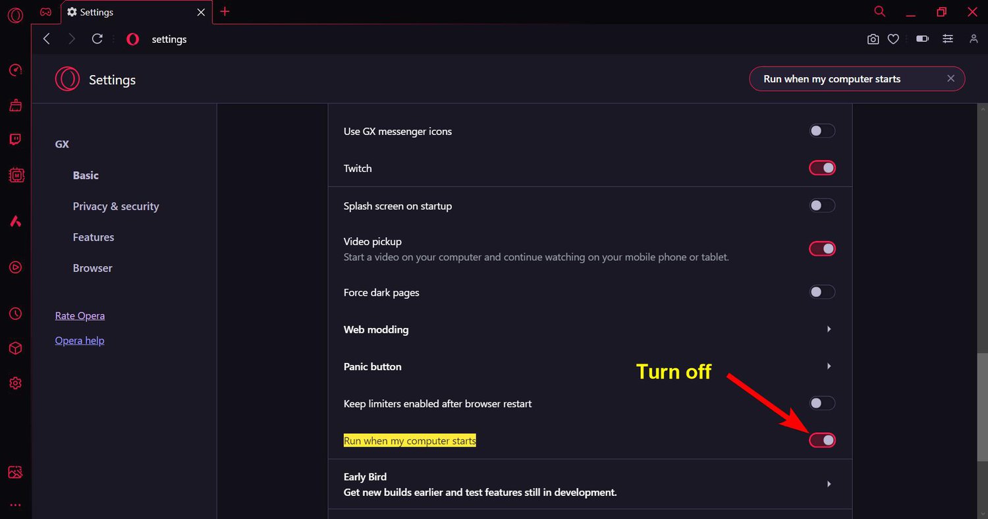
Task: Reload the settings page
Action: click(97, 40)
